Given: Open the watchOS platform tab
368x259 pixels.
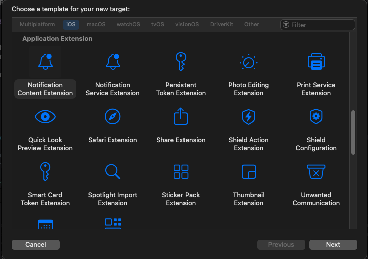Looking at the screenshot, I should click(128, 24).
